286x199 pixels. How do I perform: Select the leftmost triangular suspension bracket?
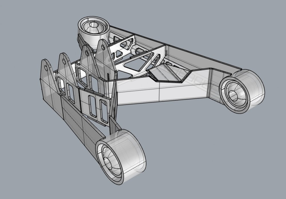click(x=47, y=71)
